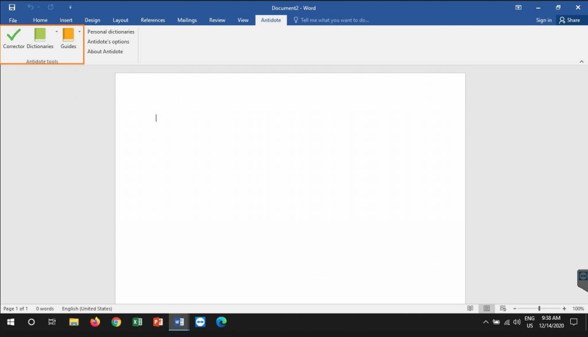Click About Antidote

[105, 52]
